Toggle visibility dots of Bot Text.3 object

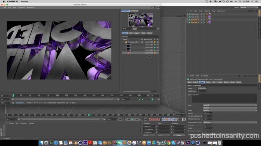[x=201, y=22]
